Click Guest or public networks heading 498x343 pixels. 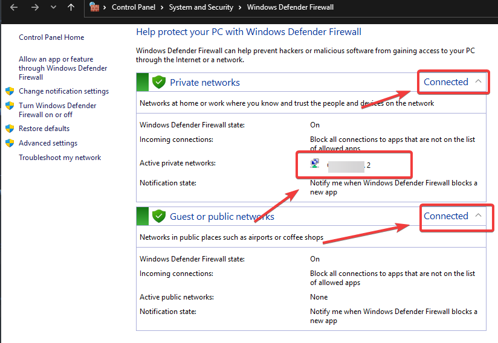tap(222, 216)
